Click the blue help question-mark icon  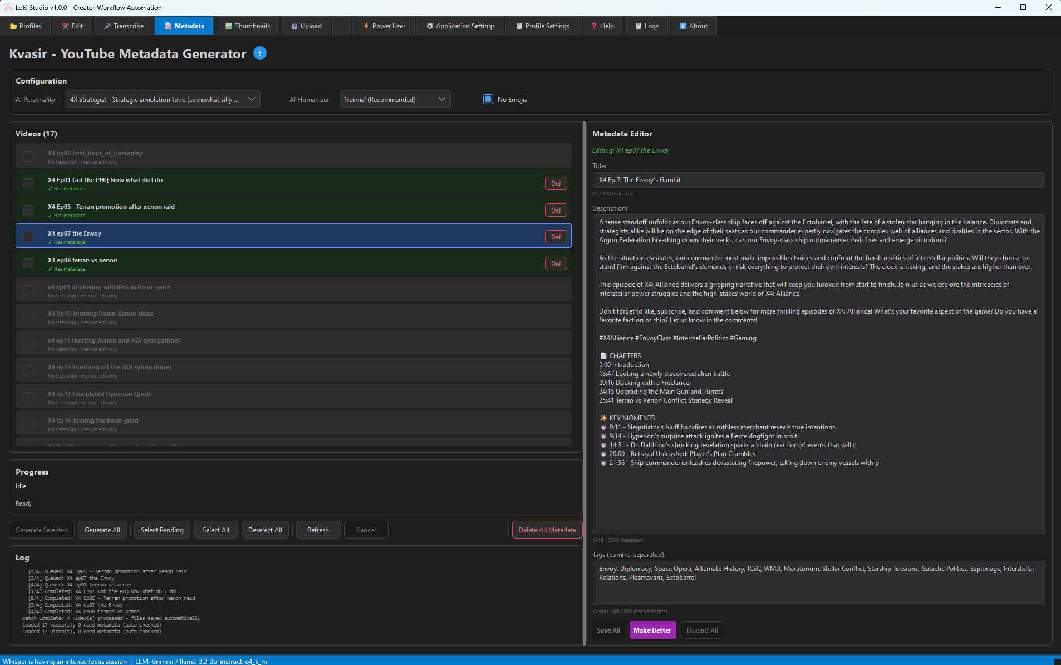point(259,53)
